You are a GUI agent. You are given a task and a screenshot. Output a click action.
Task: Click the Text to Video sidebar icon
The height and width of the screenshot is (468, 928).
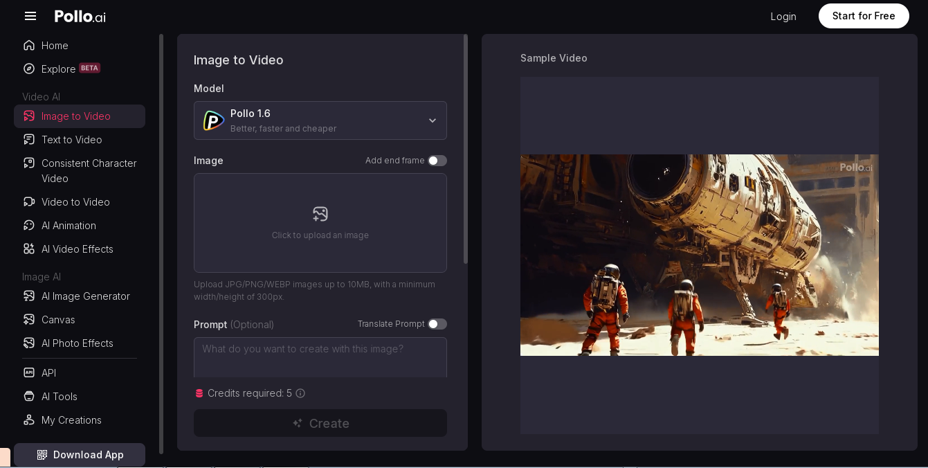click(29, 140)
